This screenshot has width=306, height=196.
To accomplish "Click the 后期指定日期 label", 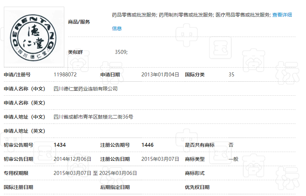I will [115, 187].
